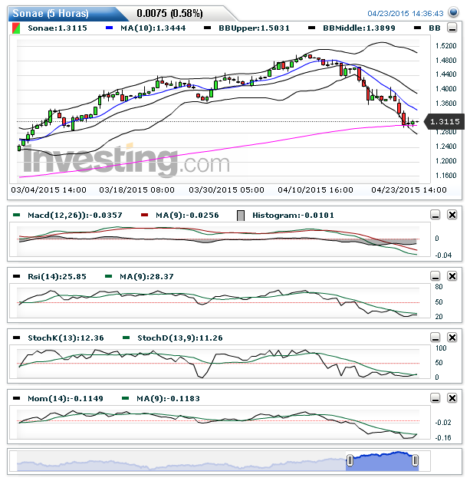Image resolution: width=470 pixels, height=481 pixels.
Task: Click the black BBMiddle legend marker
Action: pos(312,28)
